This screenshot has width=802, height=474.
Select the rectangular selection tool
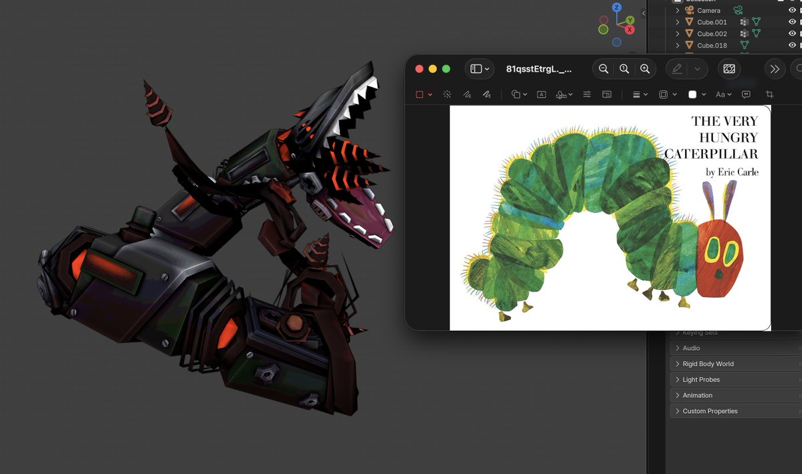(419, 94)
